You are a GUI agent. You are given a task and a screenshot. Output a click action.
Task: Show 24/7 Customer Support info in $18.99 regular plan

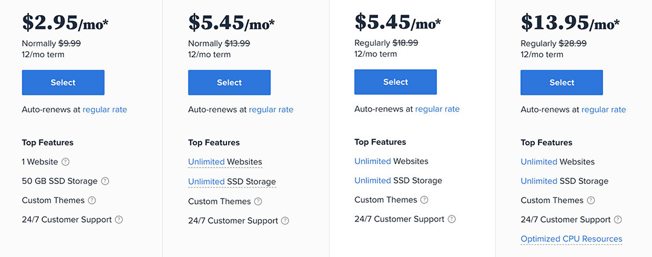(452, 219)
